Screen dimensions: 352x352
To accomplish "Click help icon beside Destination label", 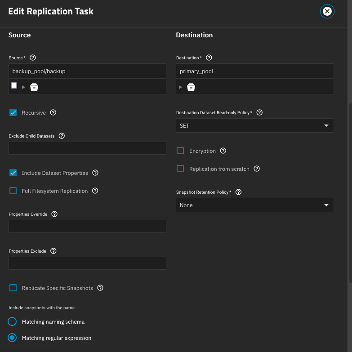I will coord(209,58).
